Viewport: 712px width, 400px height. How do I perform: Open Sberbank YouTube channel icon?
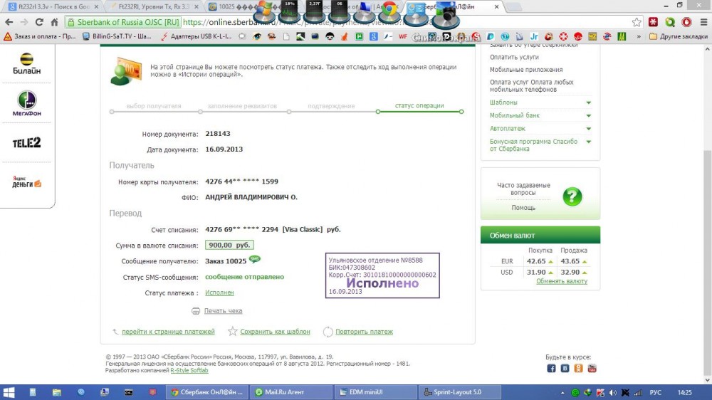pyautogui.click(x=592, y=368)
